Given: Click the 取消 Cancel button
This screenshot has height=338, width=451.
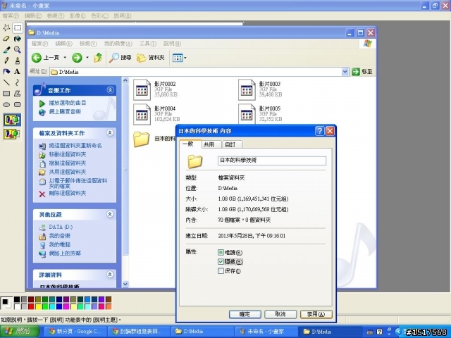Looking at the screenshot, I should coord(280,314).
